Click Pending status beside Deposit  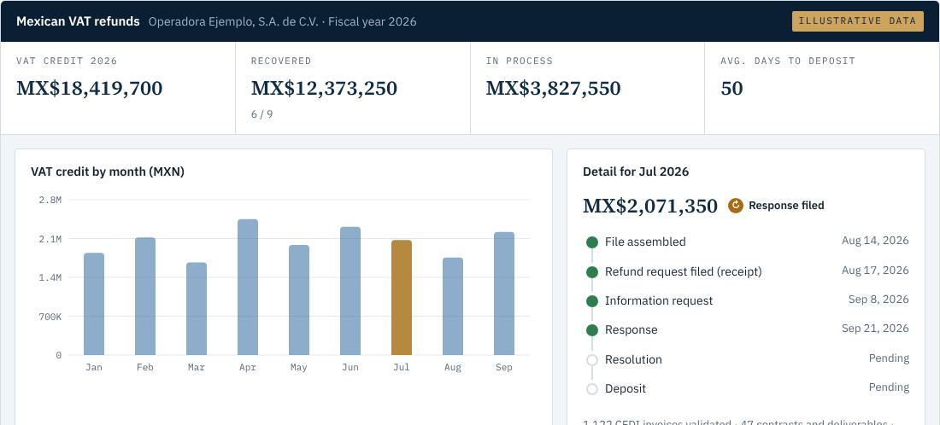click(889, 387)
